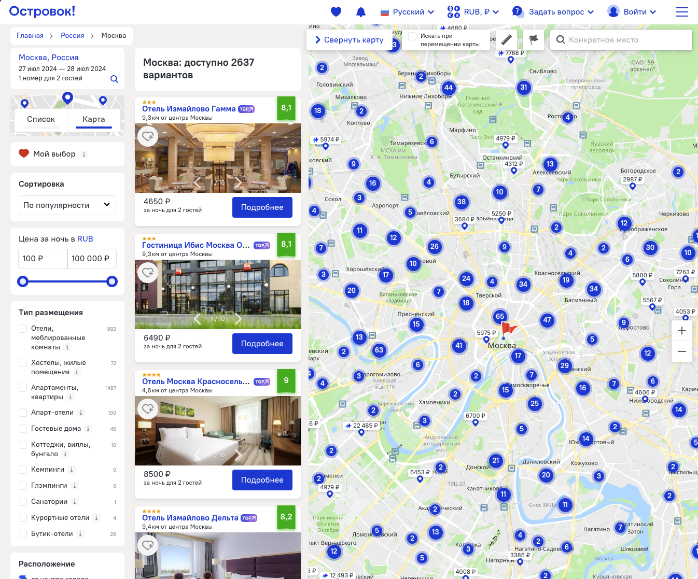Add Отель Измайлово Дельта to favorites
The height and width of the screenshot is (579, 698).
tap(148, 545)
